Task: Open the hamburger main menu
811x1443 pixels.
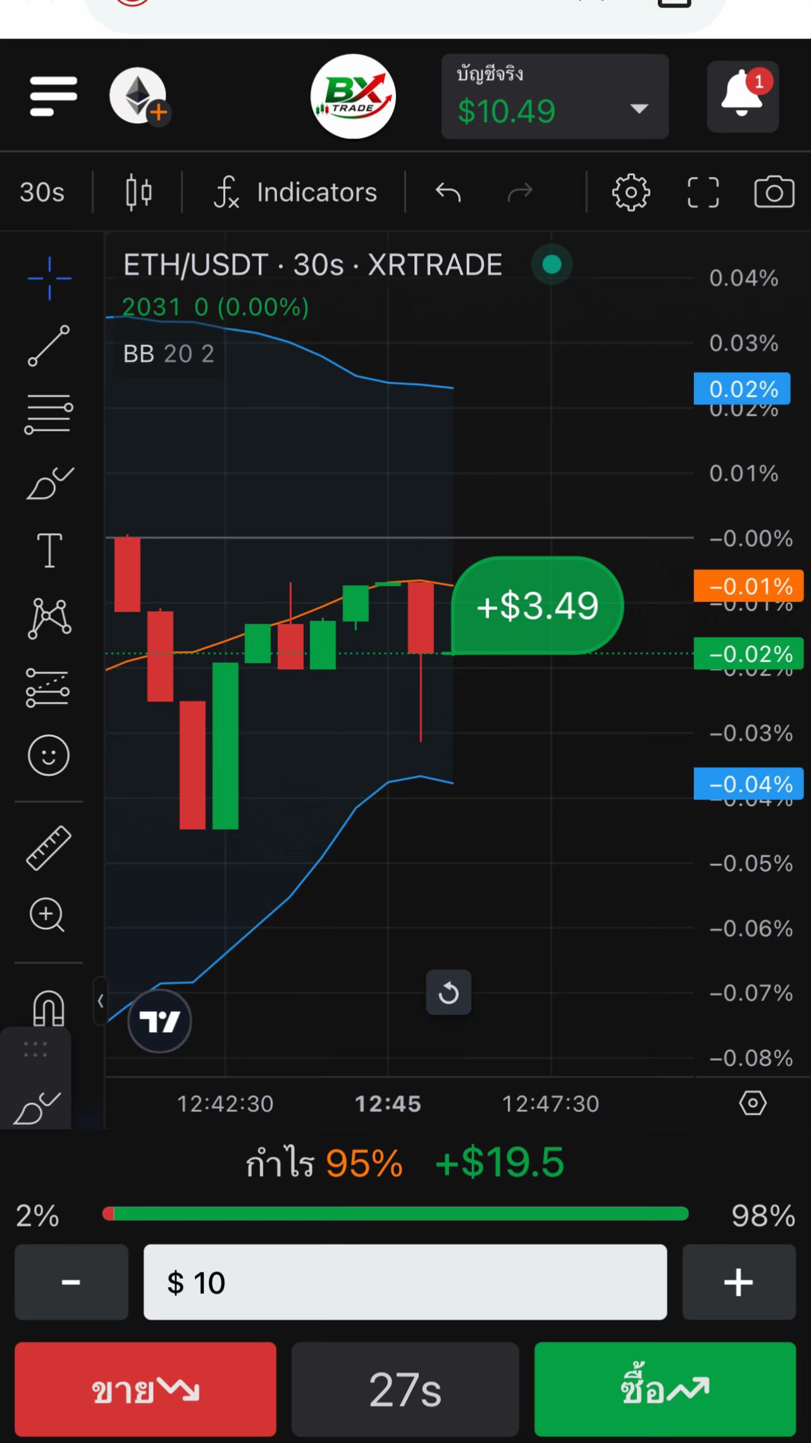Action: (54, 96)
